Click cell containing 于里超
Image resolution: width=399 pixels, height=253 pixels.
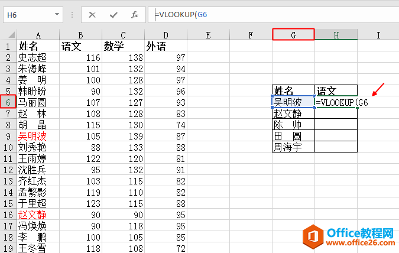coord(38,203)
